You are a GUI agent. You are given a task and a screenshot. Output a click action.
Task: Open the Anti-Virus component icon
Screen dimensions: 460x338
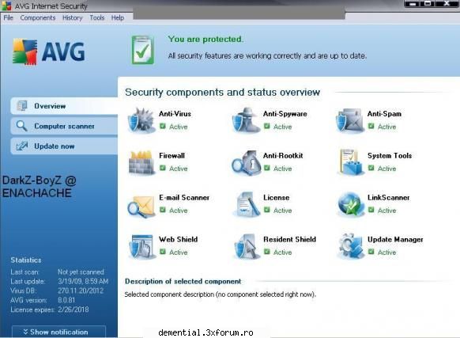pyautogui.click(x=141, y=120)
